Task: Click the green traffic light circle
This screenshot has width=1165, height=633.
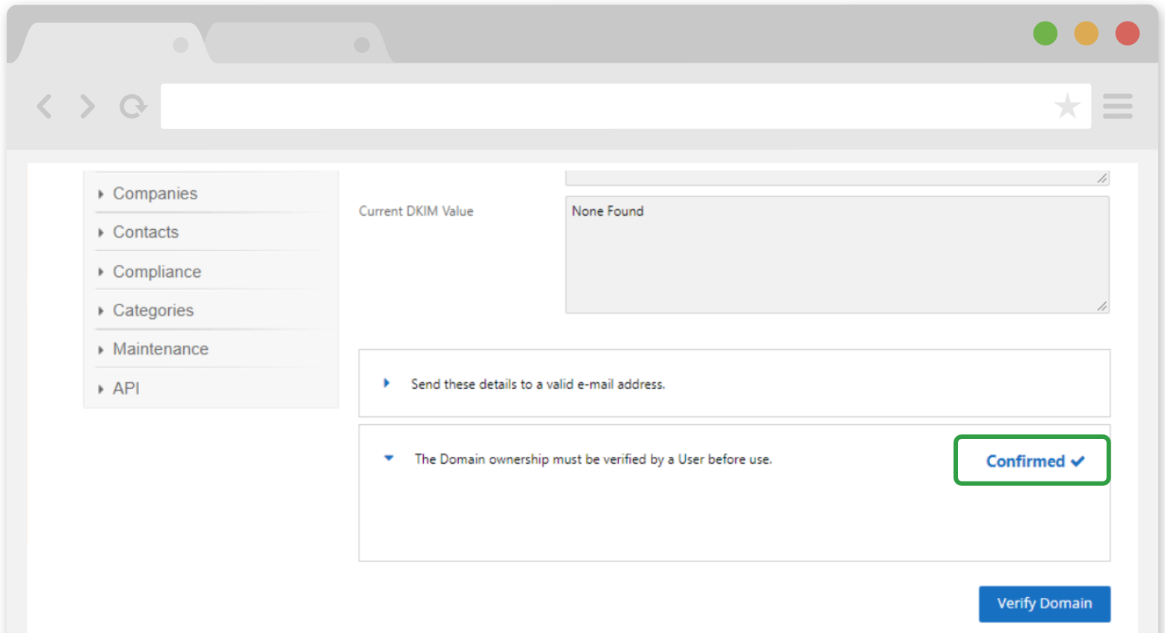Action: (x=1045, y=33)
